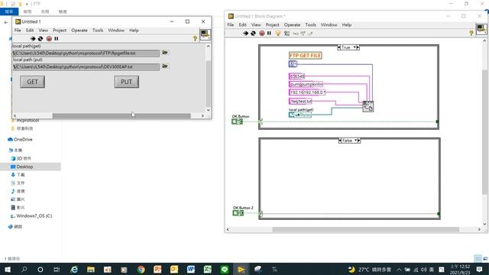Click Run Continuously on front panel toolbar
489x275 pixels.
pyautogui.click(x=40, y=39)
